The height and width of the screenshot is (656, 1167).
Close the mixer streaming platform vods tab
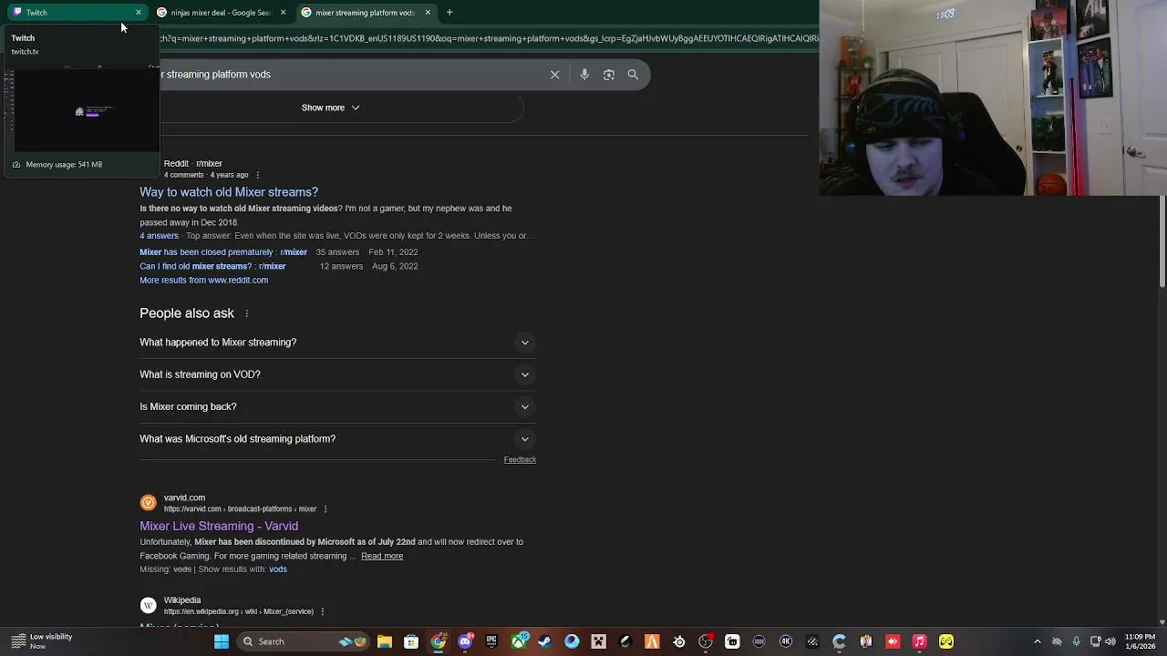[428, 13]
